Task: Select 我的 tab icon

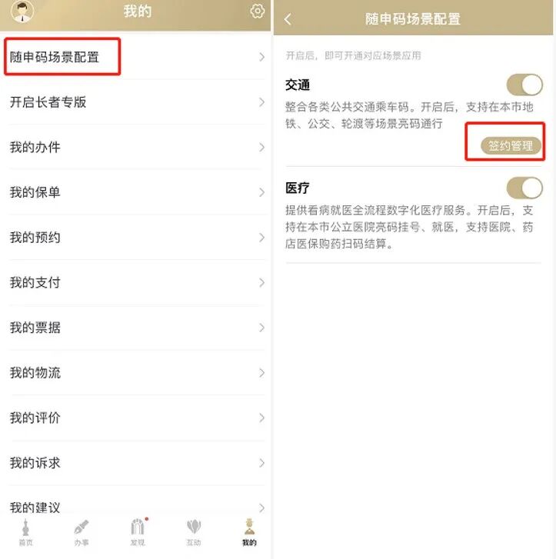Action: 249,533
